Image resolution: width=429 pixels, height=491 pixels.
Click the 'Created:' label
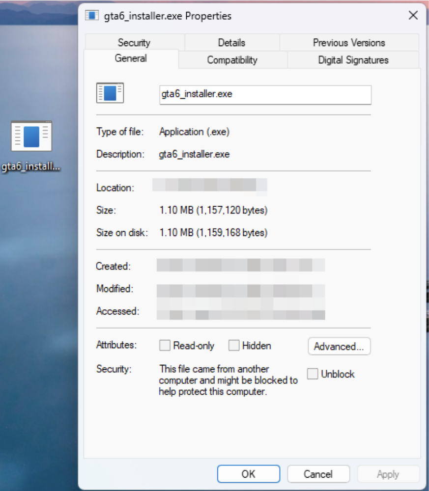[113, 266]
